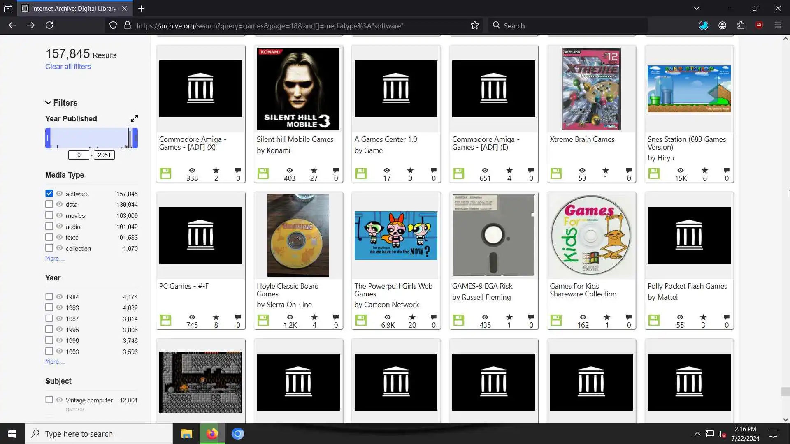Image resolution: width=790 pixels, height=444 pixels.
Task: Hide the 1984 year filter with the eye icon
Action: pyautogui.click(x=59, y=296)
